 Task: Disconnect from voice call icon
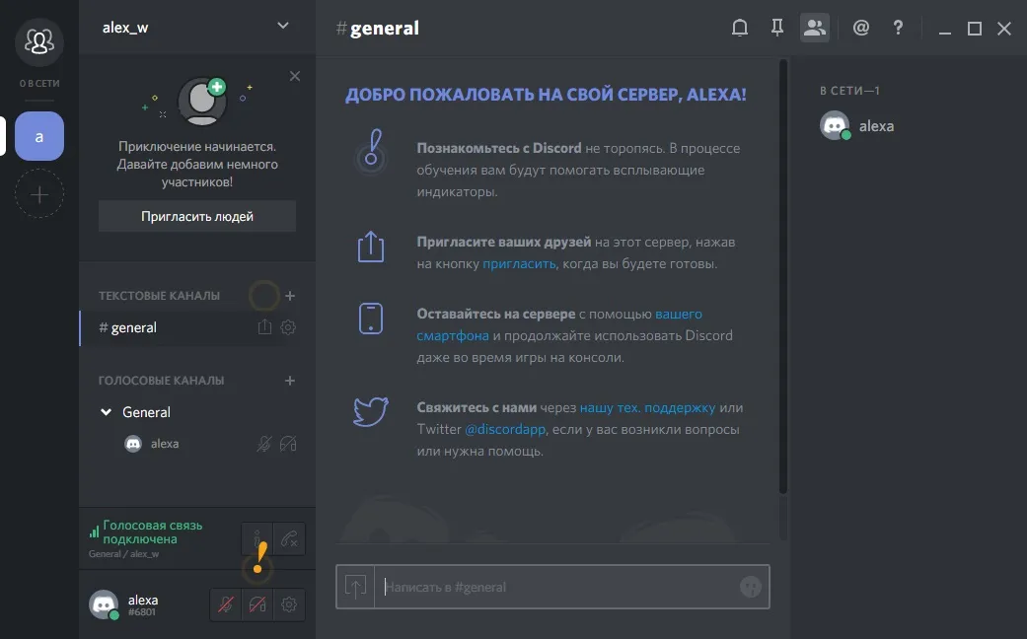coord(289,538)
